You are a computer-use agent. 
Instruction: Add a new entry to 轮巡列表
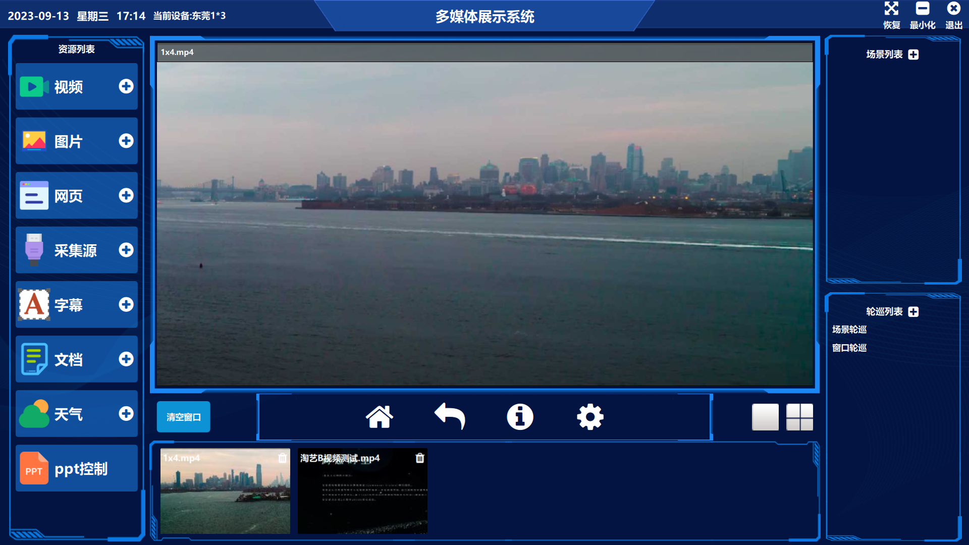click(913, 312)
